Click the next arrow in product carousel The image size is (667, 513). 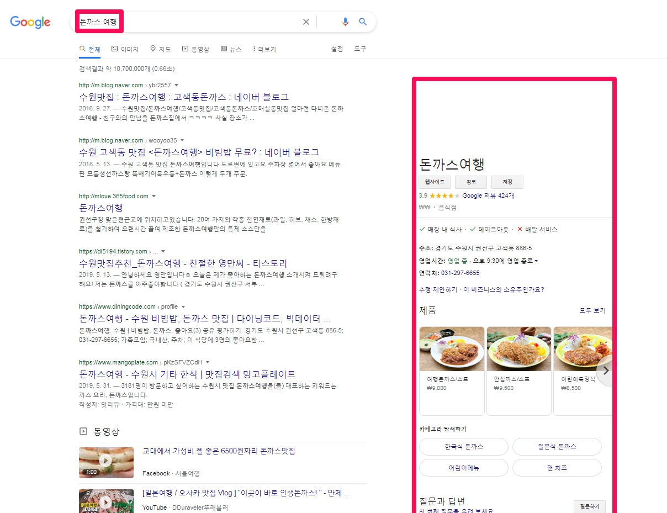click(606, 371)
